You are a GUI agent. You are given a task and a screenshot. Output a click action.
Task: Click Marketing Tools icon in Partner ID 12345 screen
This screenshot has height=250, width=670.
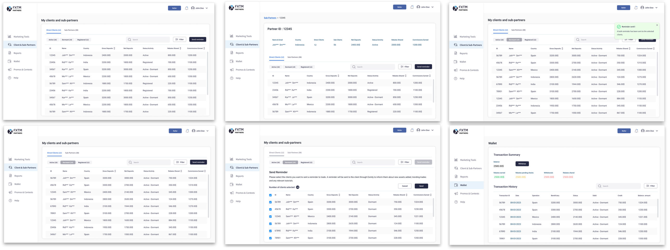231,36
